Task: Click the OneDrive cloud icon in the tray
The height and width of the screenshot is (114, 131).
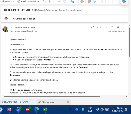Action: tap(77, 110)
